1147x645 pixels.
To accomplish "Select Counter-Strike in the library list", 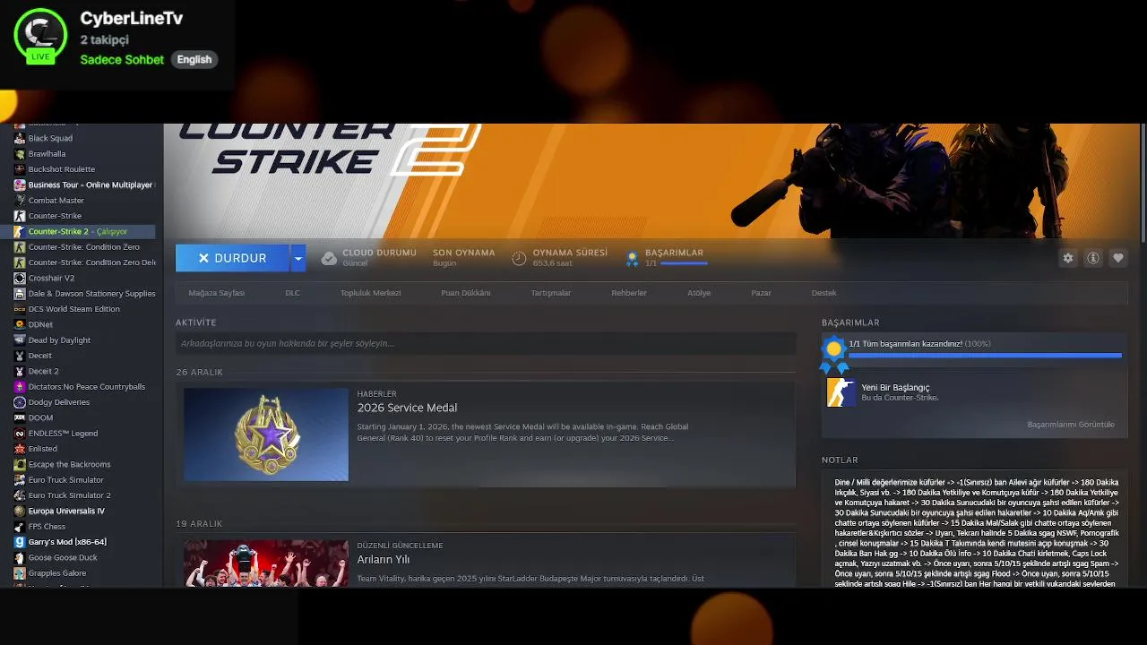I will pos(55,216).
